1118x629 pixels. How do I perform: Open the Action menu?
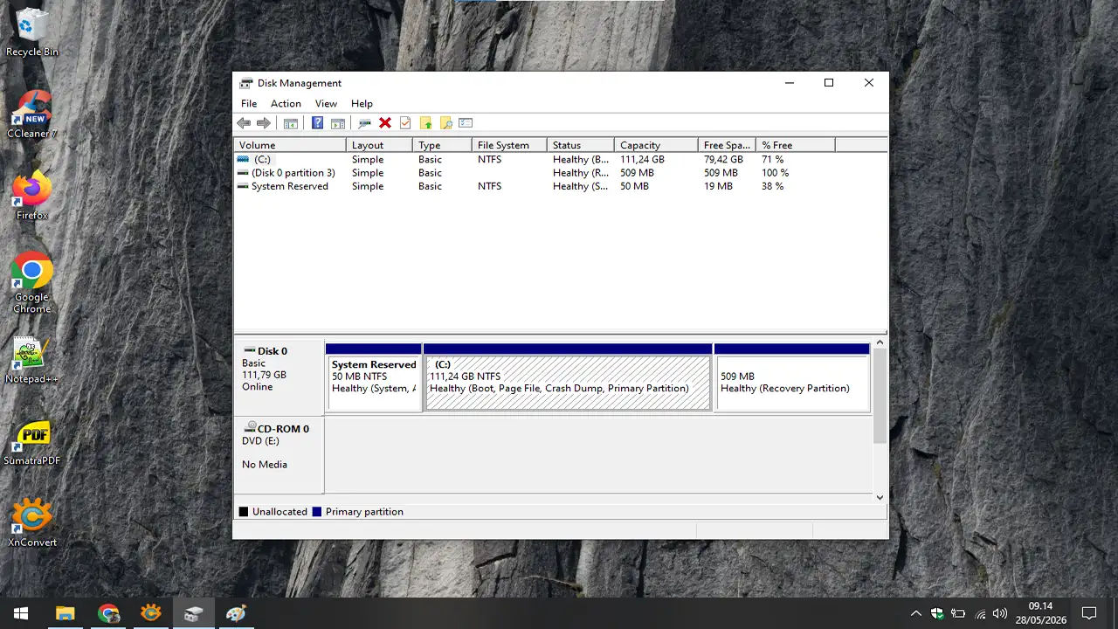click(x=286, y=103)
